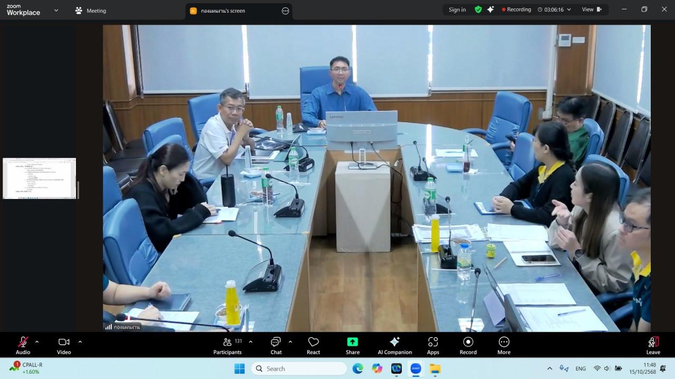Expand video options arrow next to Video

coord(80,342)
